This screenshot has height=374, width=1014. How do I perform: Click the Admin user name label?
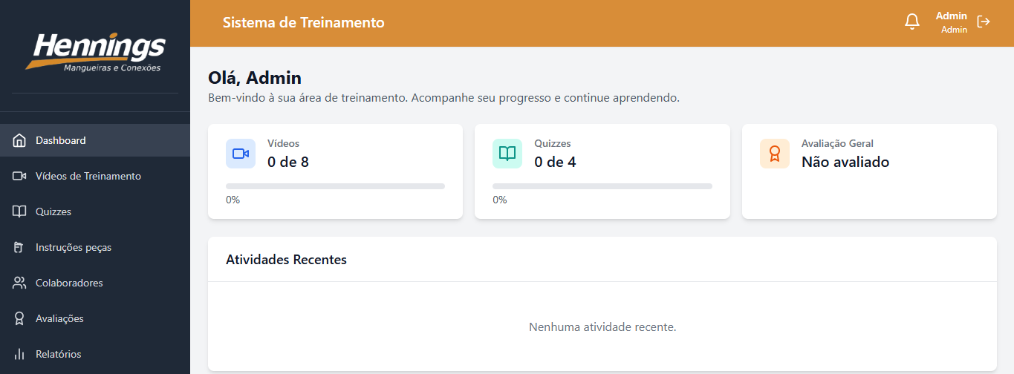(x=951, y=16)
